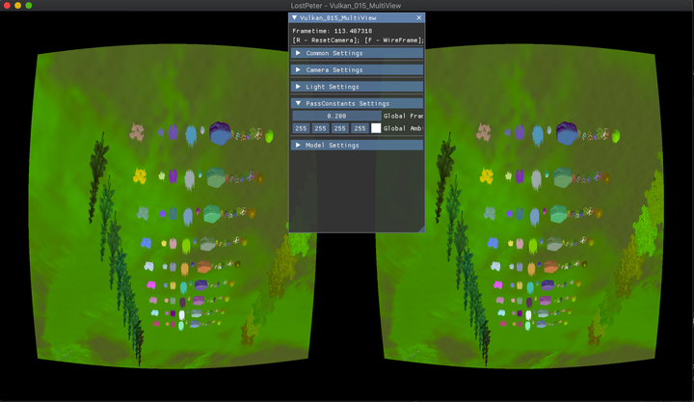Click the third 255 blue value field
Image resolution: width=694 pixels, height=402 pixels.
click(340, 128)
